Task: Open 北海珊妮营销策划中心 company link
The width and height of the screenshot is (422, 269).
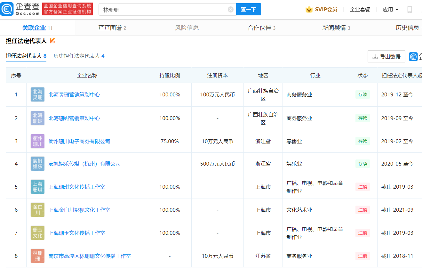Action: point(74,118)
